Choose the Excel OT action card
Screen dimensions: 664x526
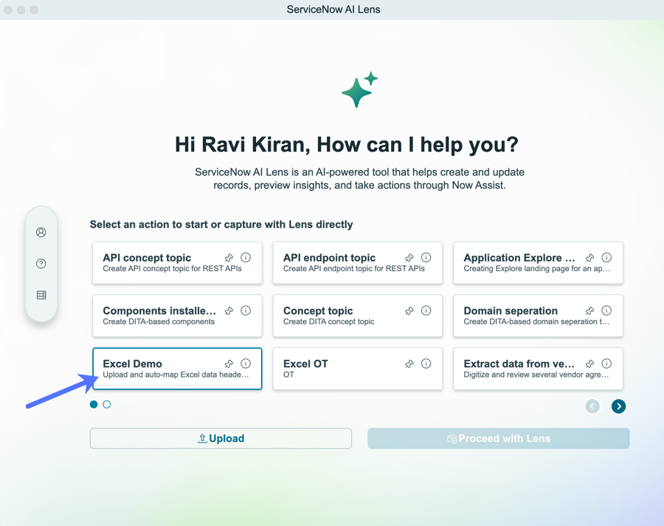pos(357,369)
